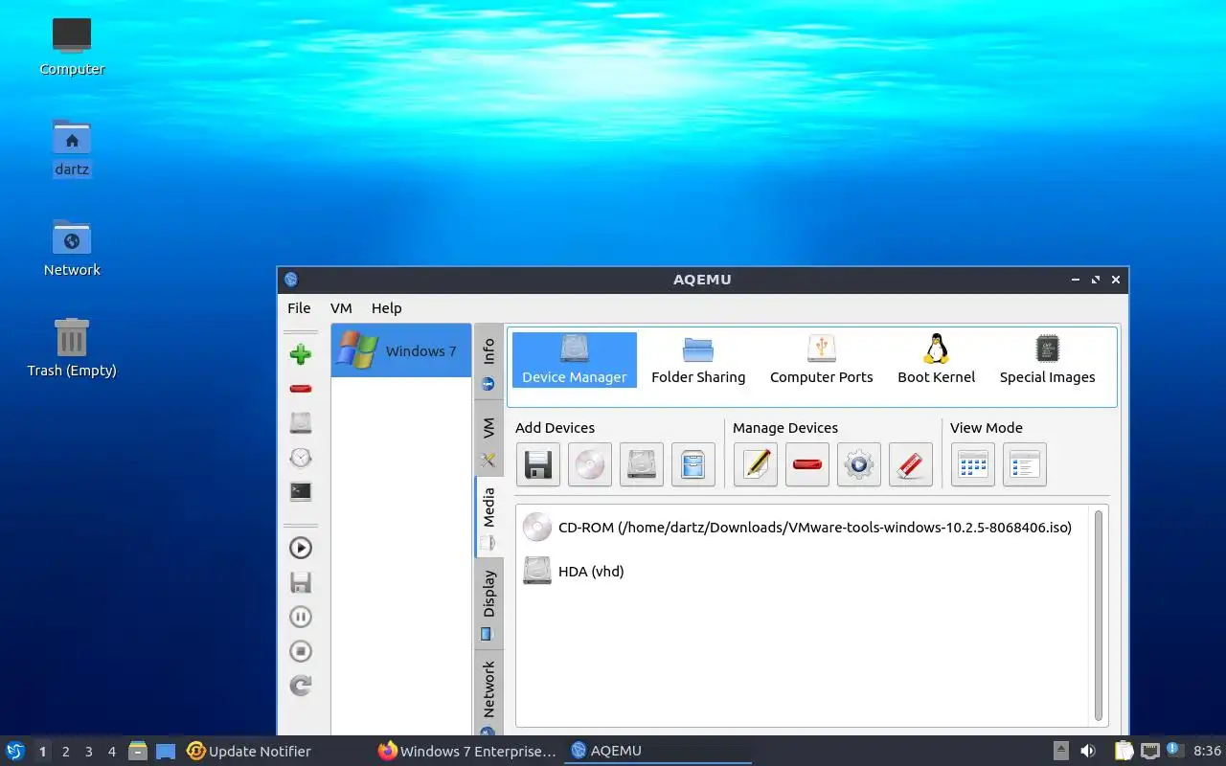Open Folder Sharing section
1226x766 pixels.
[698, 360]
